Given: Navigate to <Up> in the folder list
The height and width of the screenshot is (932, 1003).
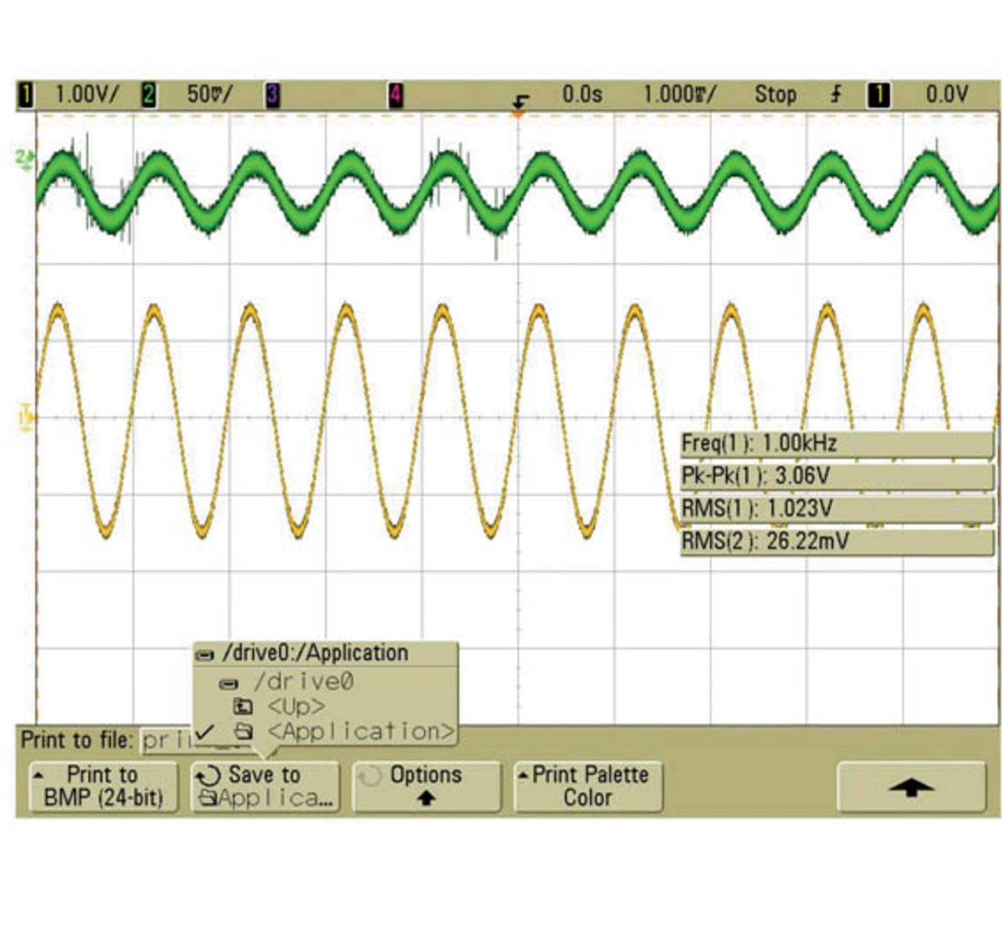Looking at the screenshot, I should click(x=295, y=706).
